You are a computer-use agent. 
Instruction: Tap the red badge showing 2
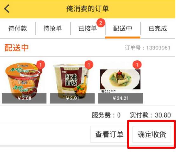pyautogui.click(x=101, y=23)
